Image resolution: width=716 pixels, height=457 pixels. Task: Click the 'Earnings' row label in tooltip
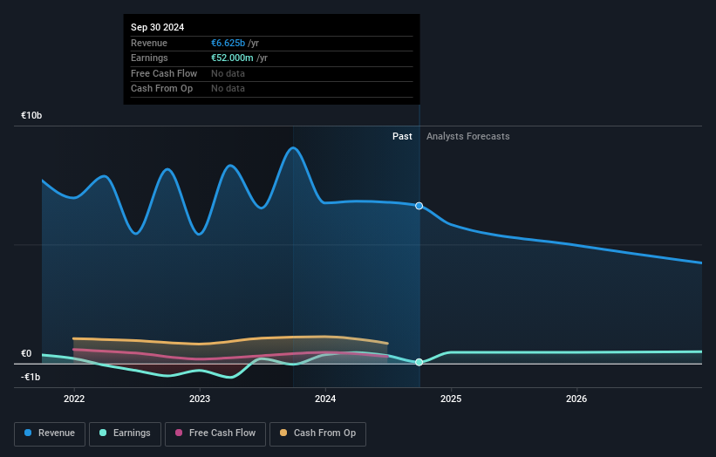pyautogui.click(x=149, y=58)
